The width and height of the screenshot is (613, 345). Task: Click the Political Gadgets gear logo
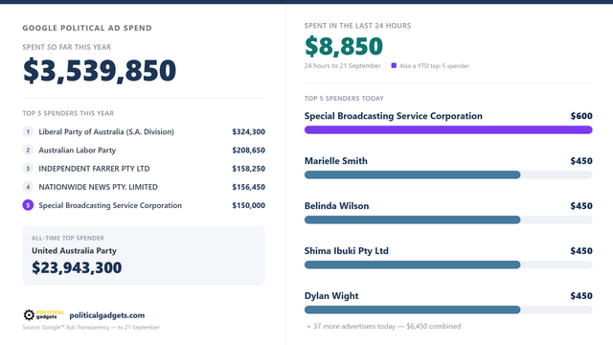click(x=44, y=314)
